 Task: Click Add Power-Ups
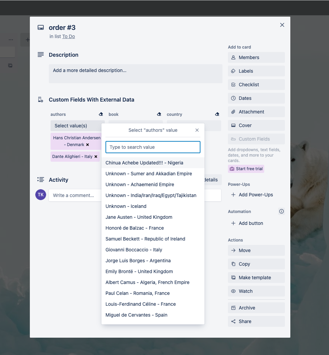coord(253,194)
